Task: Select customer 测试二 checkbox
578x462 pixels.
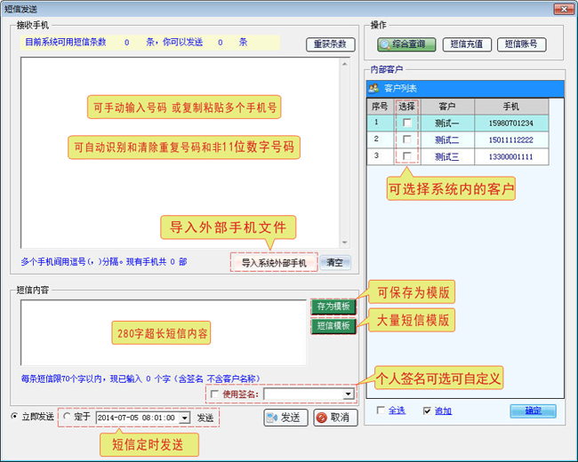Action: (407, 139)
